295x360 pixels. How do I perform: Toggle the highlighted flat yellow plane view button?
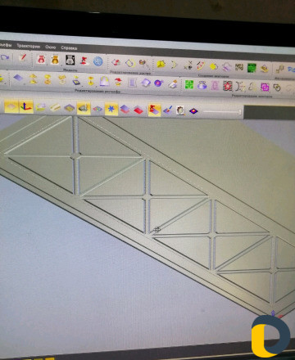click(11, 106)
